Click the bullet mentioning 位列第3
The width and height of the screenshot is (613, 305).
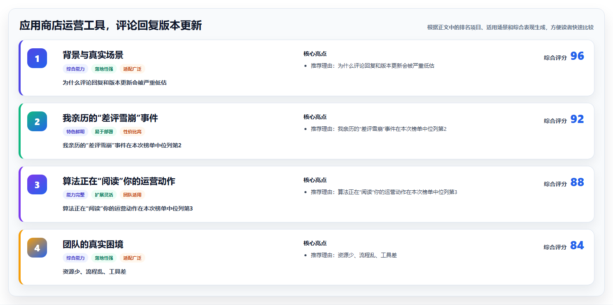click(x=384, y=192)
